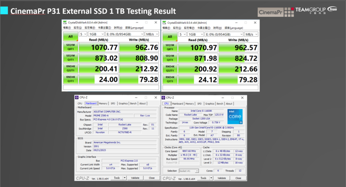Run SEQ1M Q1T1 test in left CrystalDiskMark

pyautogui.click(x=70, y=58)
